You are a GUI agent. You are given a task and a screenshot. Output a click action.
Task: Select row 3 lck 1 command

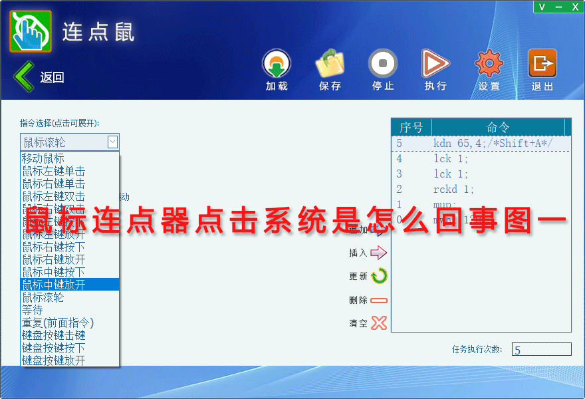[x=481, y=174]
